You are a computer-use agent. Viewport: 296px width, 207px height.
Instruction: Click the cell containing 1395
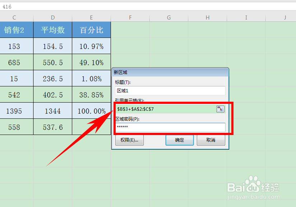click(x=14, y=111)
